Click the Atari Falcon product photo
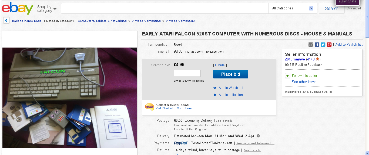Screen dimensions: 369x155 pos(70,98)
